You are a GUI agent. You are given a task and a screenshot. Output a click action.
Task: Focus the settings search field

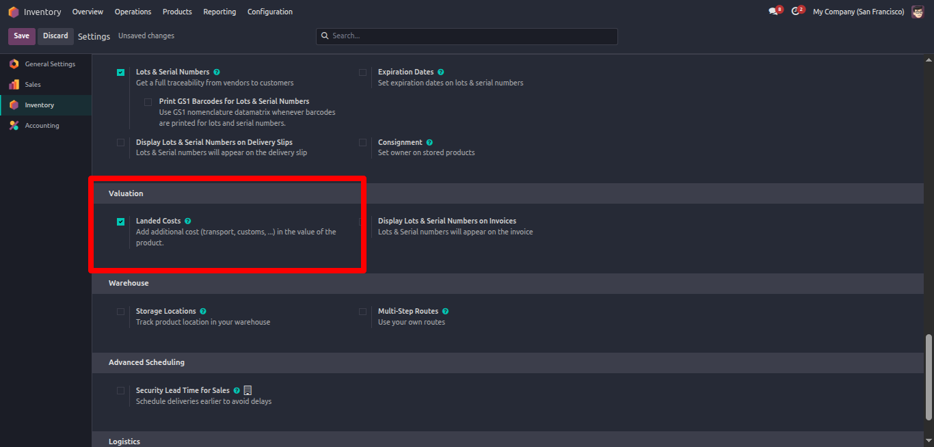click(x=467, y=36)
